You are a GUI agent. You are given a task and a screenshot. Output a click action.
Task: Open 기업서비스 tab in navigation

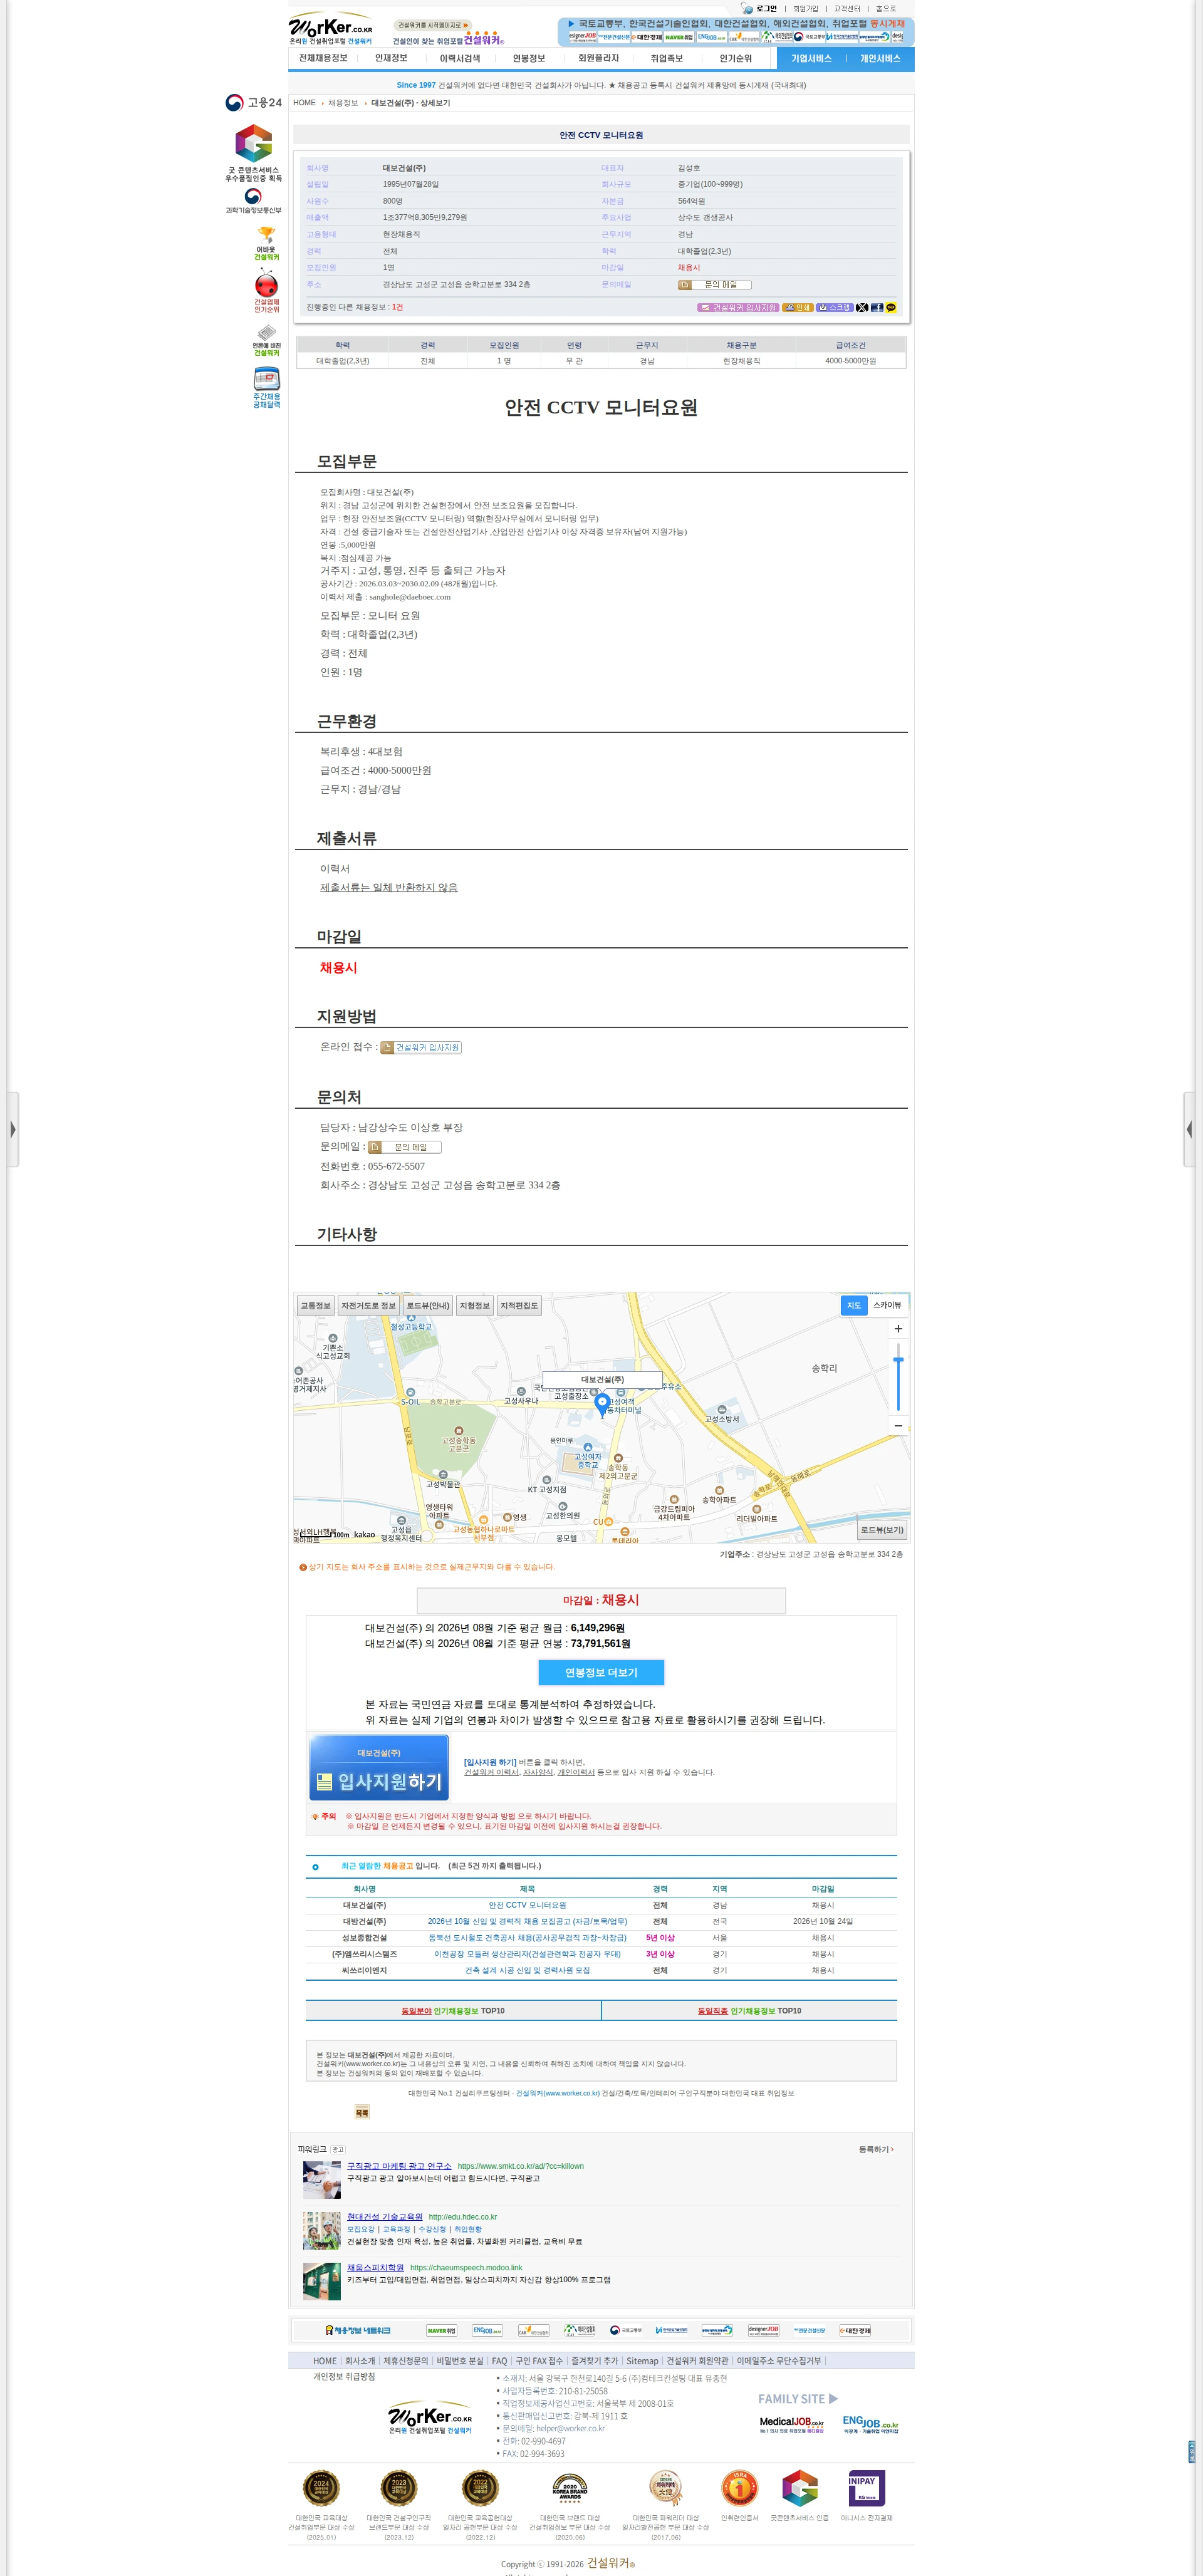(x=811, y=58)
